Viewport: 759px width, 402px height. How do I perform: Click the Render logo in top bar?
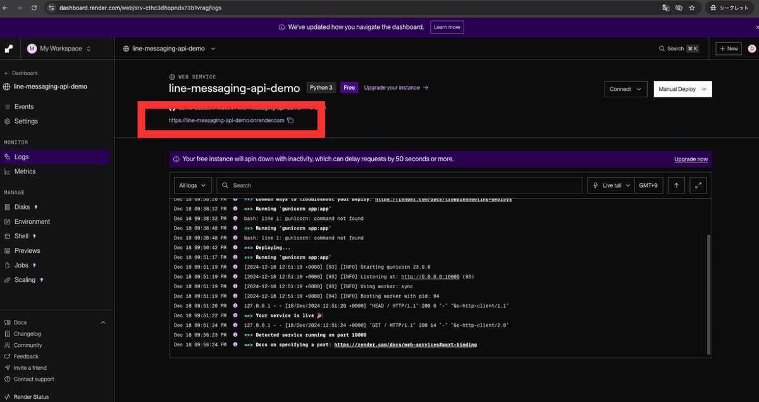click(9, 49)
